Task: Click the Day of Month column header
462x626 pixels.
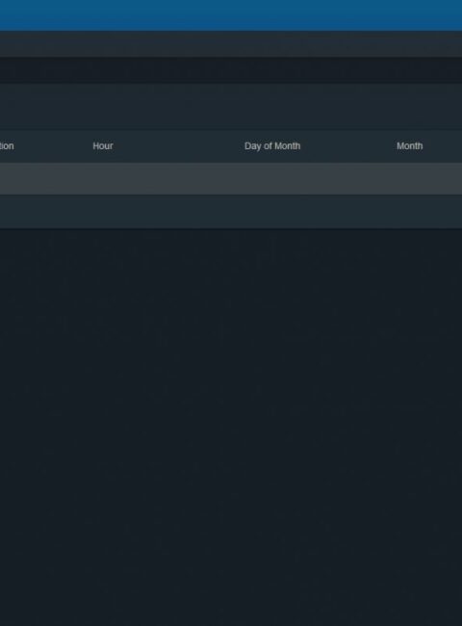Action: (x=272, y=146)
